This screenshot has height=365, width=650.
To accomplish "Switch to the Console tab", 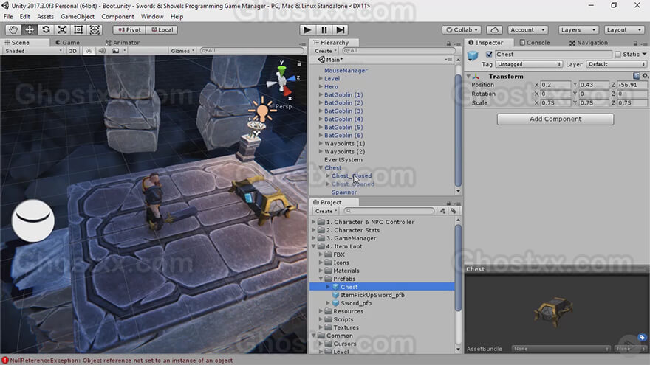I will point(535,43).
